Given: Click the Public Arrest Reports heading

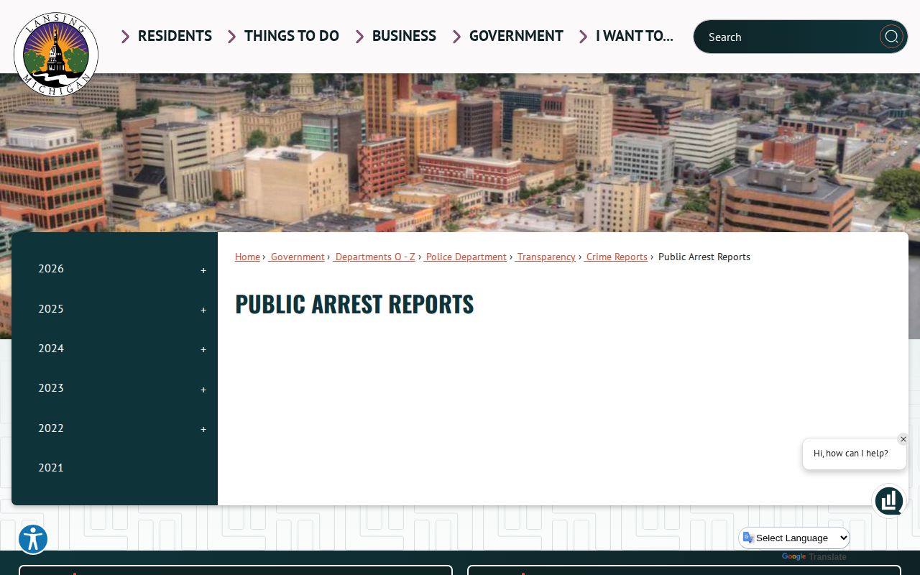Looking at the screenshot, I should click(x=354, y=304).
